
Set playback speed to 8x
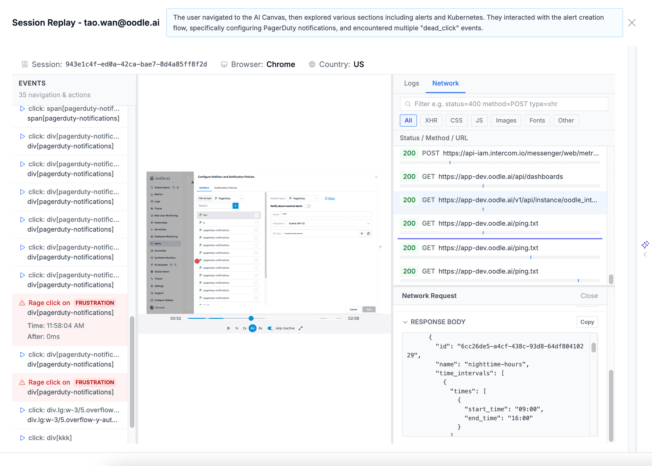coord(260,328)
